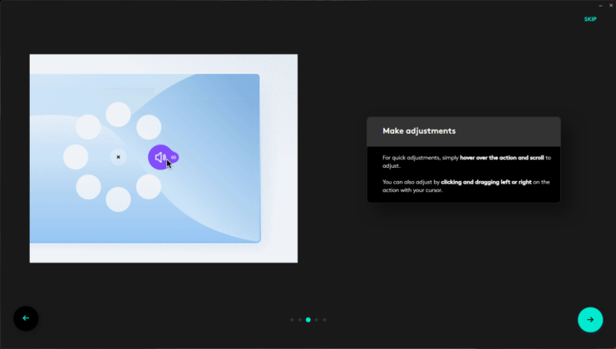Go back to previous tutorial step
Screen dimensions: 616x349
[26, 318]
